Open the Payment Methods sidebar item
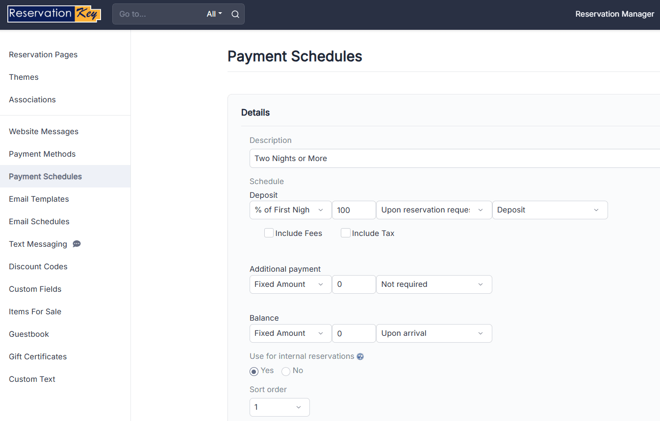The height and width of the screenshot is (421, 660). [x=42, y=154]
